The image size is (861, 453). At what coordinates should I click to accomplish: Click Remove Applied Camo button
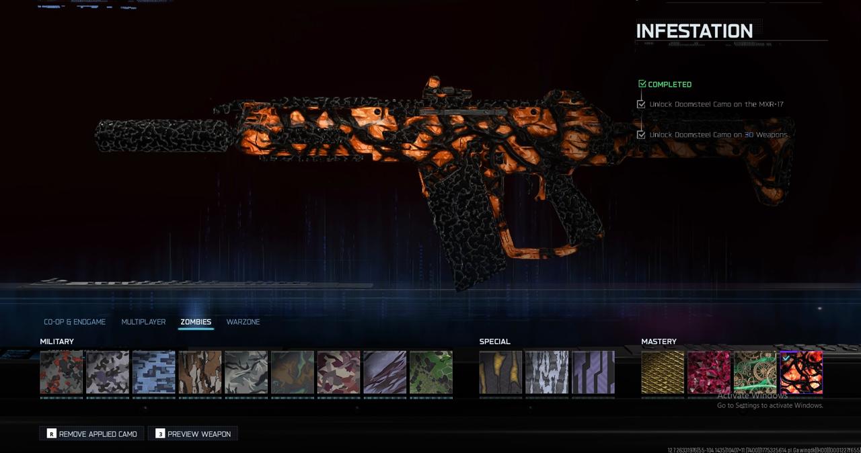tap(91, 434)
